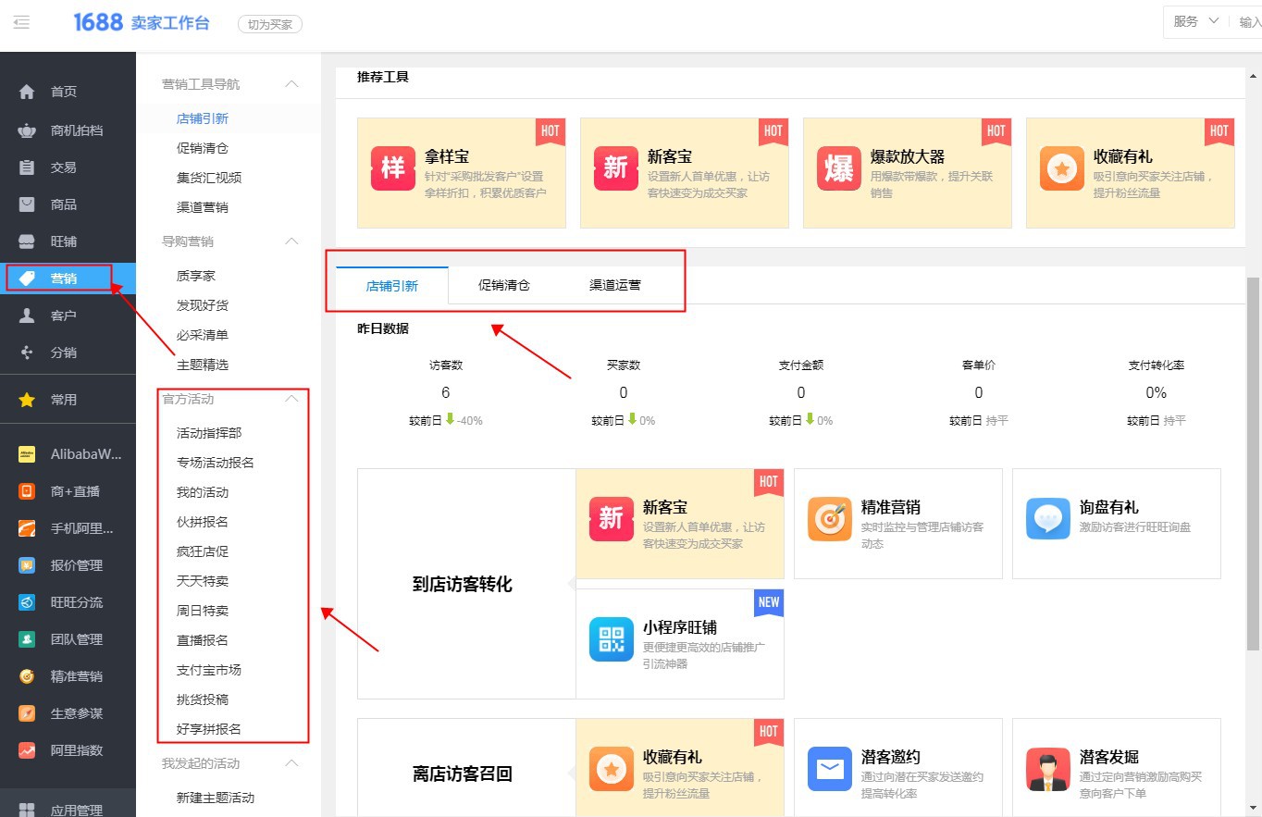Click 拿样宝 red 样 icon
Viewport: 1262px width, 817px height.
pos(392,168)
